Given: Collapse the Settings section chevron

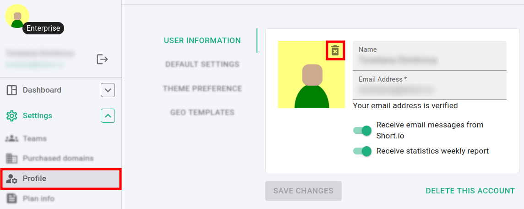Looking at the screenshot, I should (108, 116).
